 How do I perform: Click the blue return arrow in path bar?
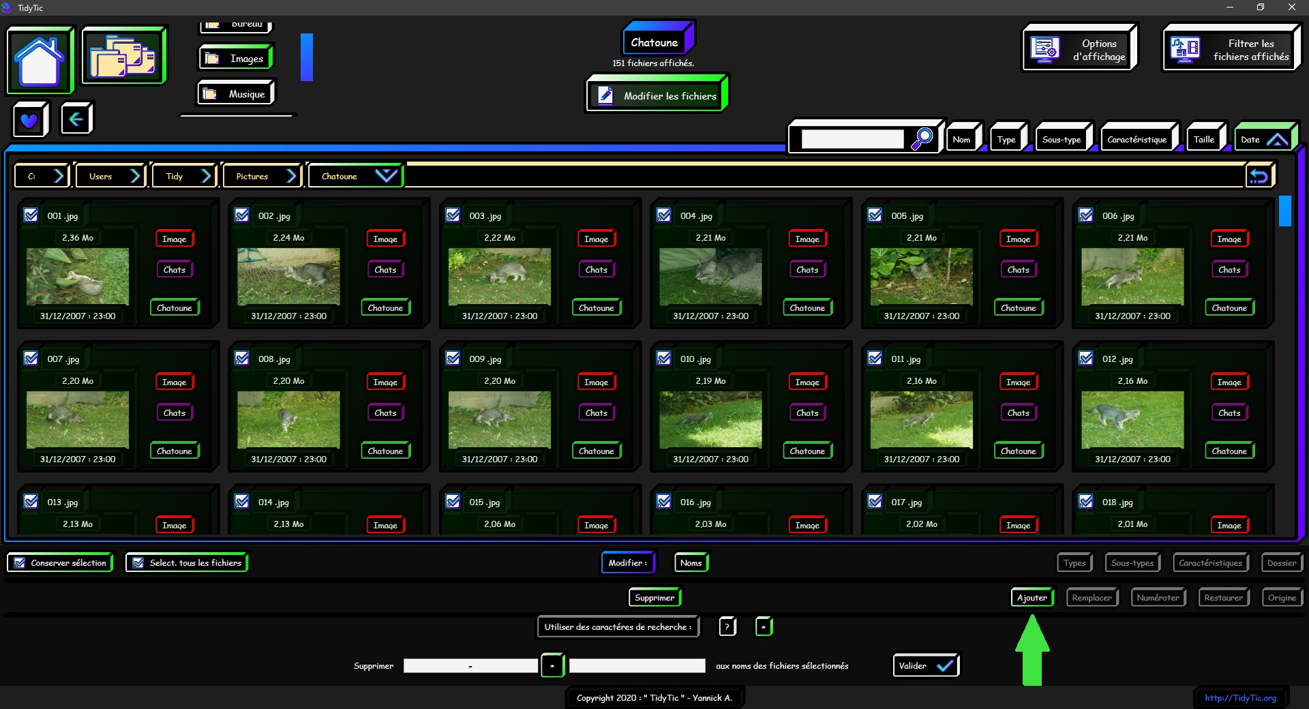tap(1259, 177)
